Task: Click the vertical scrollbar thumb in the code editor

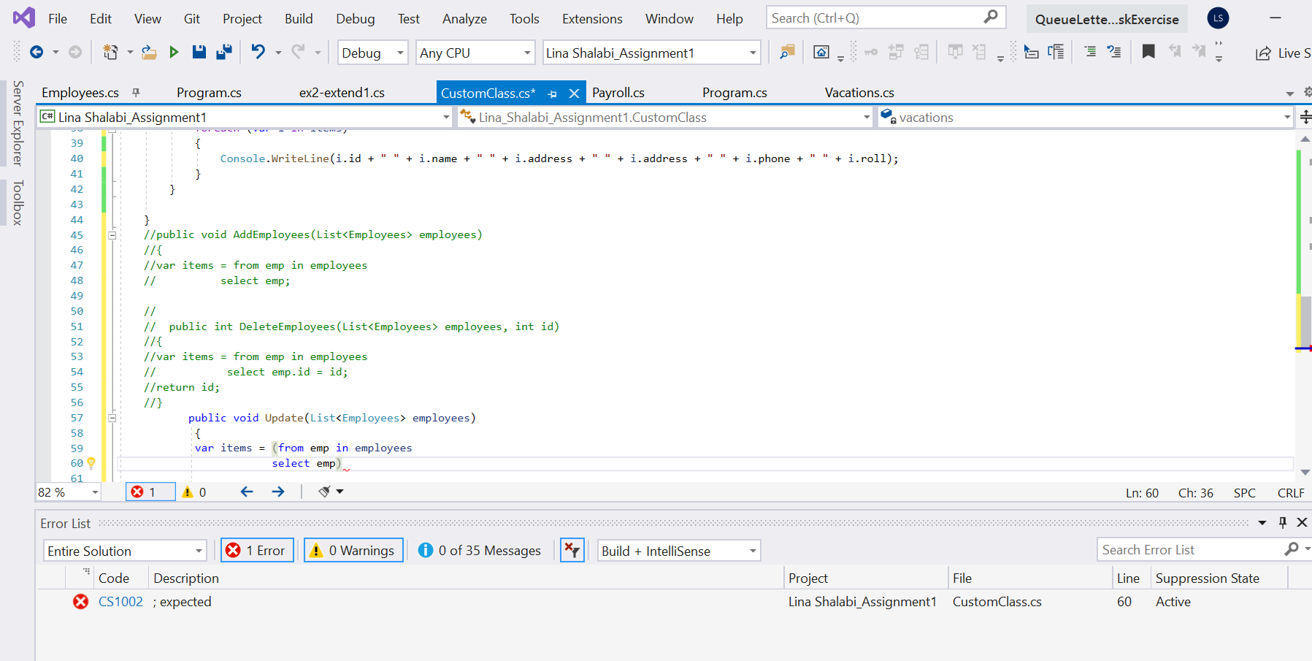Action: (1305, 323)
